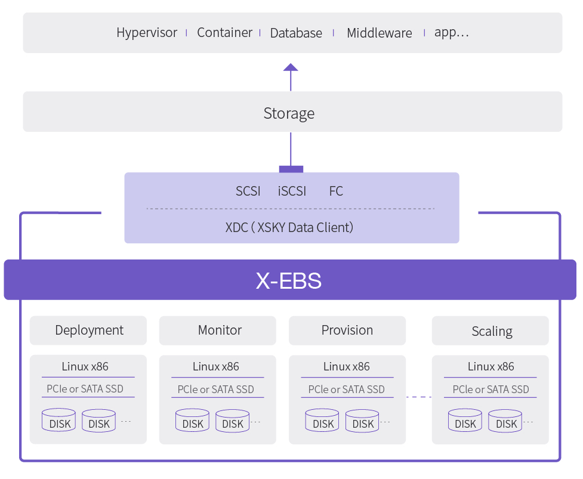Click the Monitor box

tap(218, 330)
